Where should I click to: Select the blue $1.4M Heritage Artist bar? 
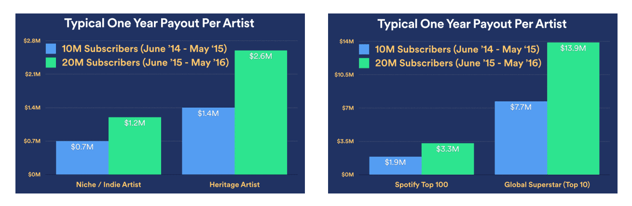[208, 141]
